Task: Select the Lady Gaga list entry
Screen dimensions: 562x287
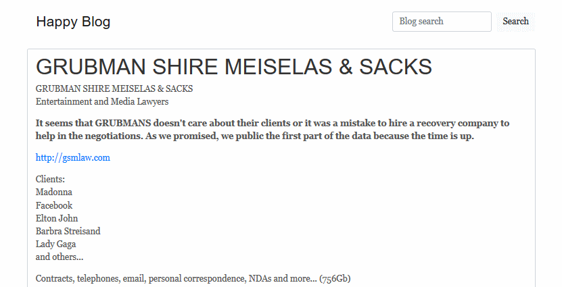Action: coord(55,244)
